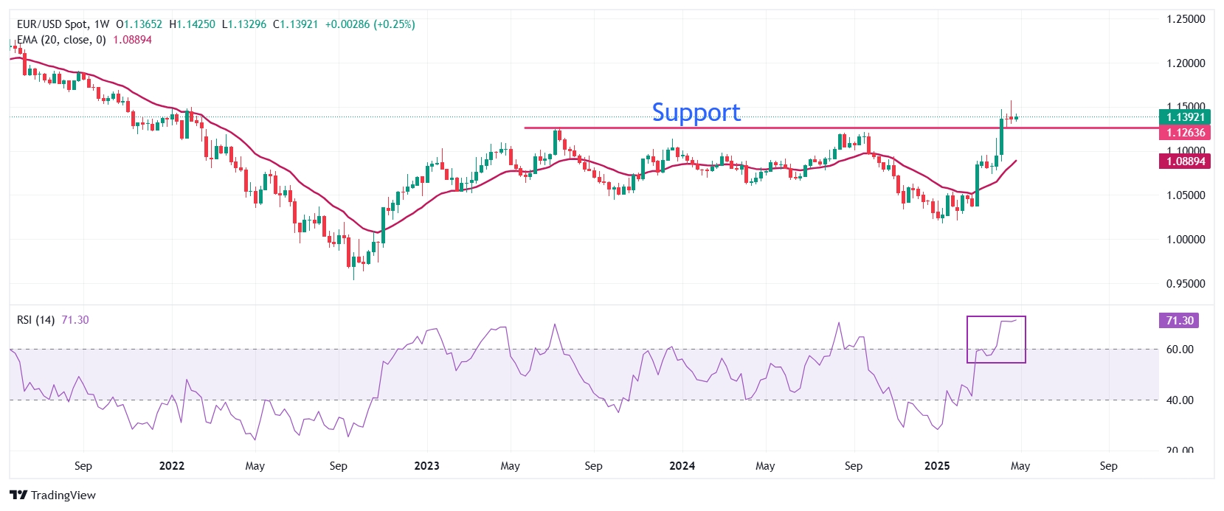
Task: Click the 1.25000 price axis label
Action: tap(1185, 19)
